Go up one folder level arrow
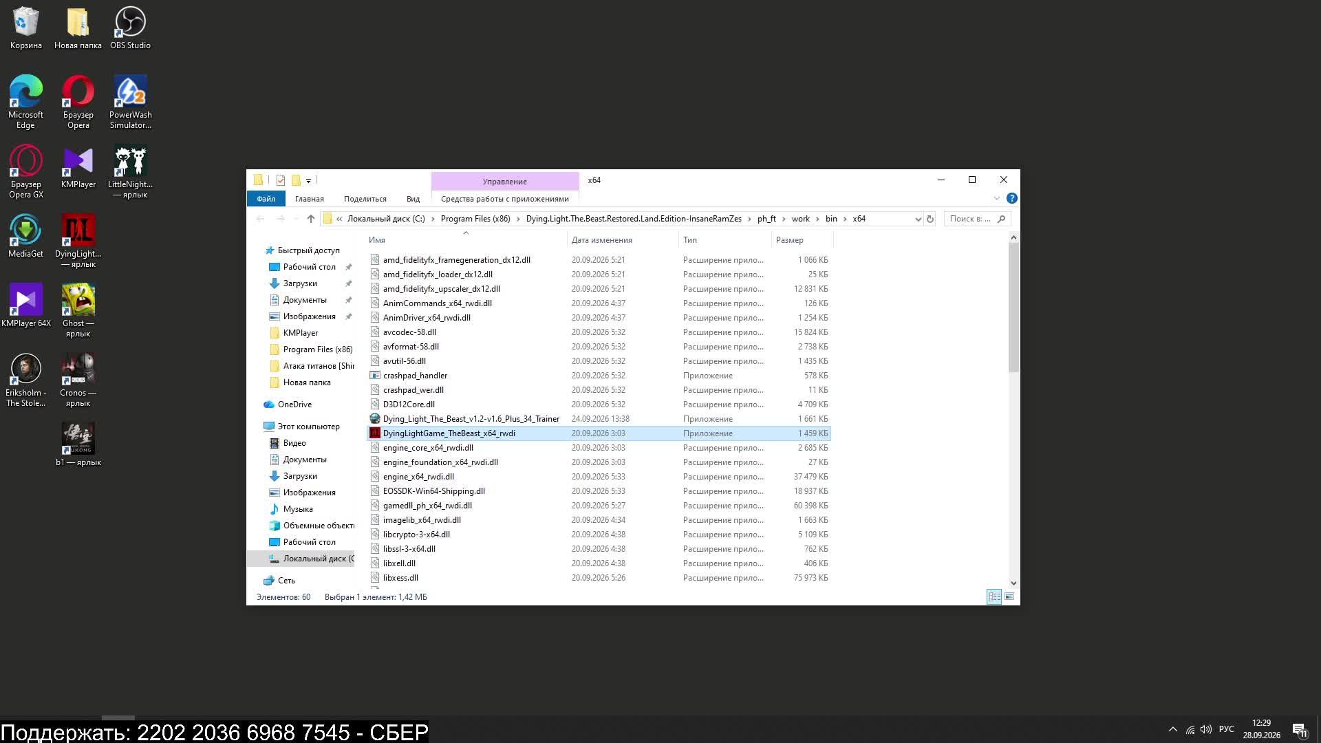1321x743 pixels. point(311,219)
